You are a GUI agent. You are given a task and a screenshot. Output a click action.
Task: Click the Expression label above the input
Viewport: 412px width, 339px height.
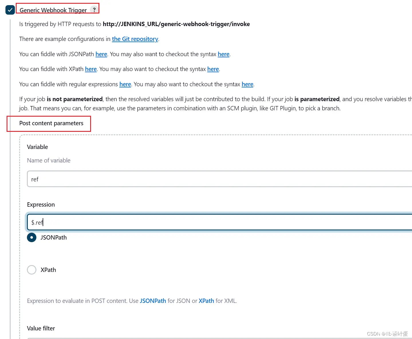pos(41,205)
